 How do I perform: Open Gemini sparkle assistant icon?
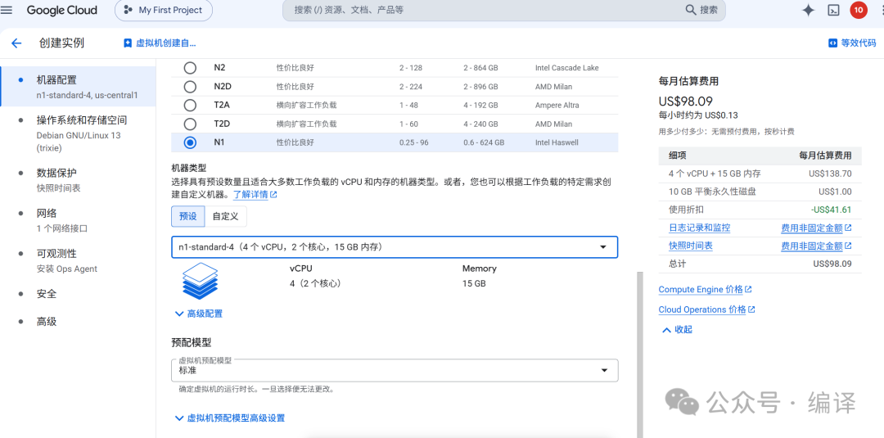click(x=808, y=10)
